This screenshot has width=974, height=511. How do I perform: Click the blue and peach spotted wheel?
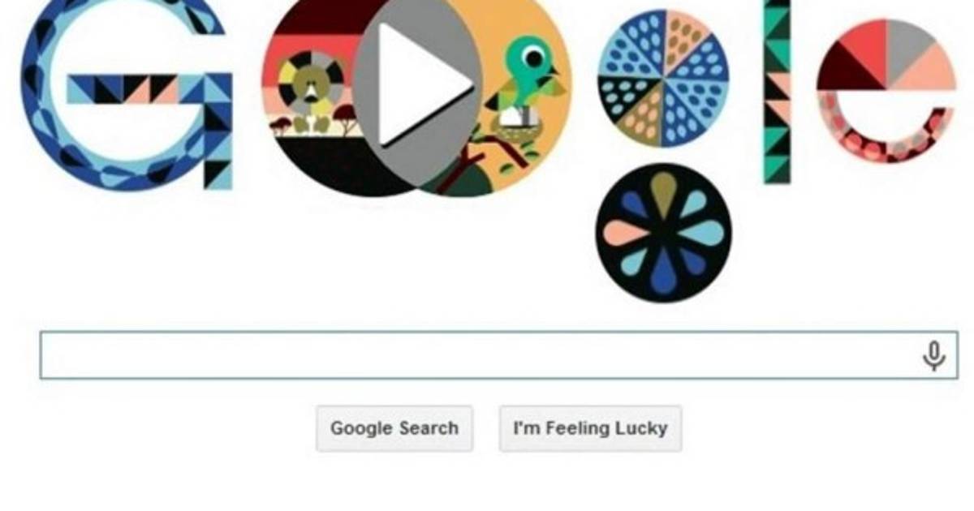663,78
